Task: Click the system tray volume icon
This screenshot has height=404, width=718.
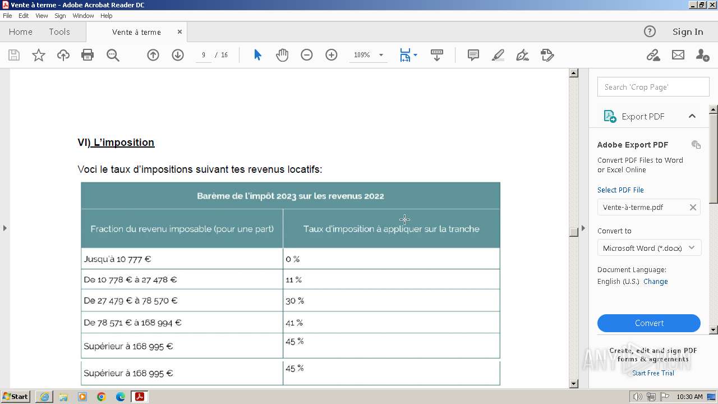Action: tap(638, 397)
